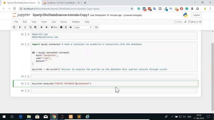Open Sublime Text from taskbar
Image resolution: width=214 pixels, height=120 pixels.
[79, 117]
